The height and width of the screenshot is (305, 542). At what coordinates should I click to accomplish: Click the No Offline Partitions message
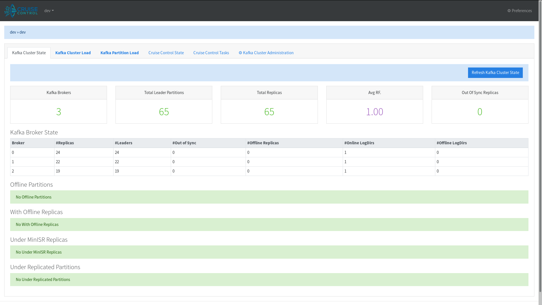269,197
